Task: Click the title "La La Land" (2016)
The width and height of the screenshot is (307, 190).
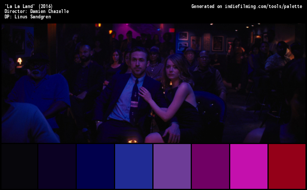Action: click(x=28, y=6)
